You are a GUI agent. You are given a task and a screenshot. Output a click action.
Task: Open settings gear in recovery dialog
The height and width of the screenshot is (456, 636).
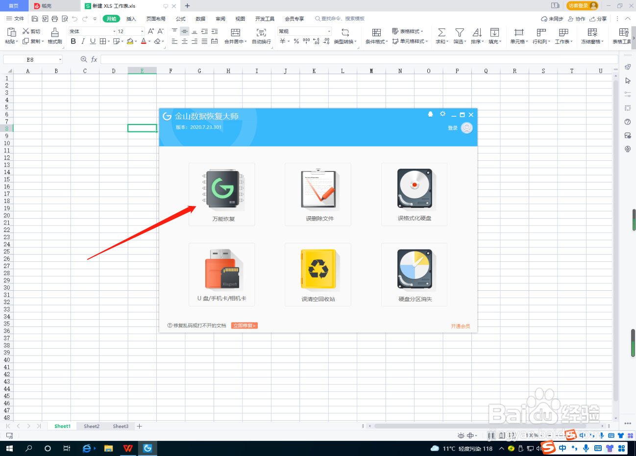coord(442,114)
